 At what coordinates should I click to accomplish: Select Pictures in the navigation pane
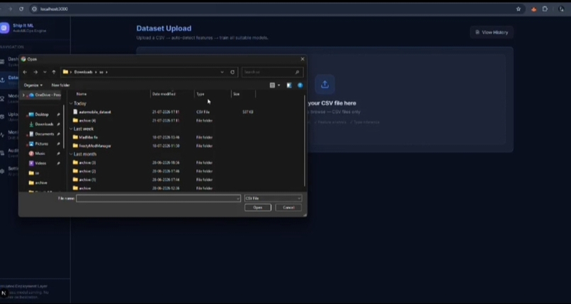click(41, 144)
